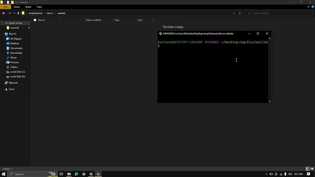Sort by Date modified column
This screenshot has width=315, height=177.
[x=94, y=20]
